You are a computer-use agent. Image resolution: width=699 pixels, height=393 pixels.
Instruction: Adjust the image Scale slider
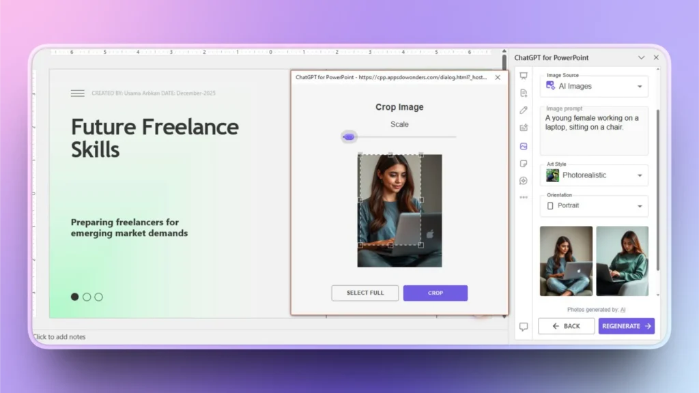click(349, 136)
